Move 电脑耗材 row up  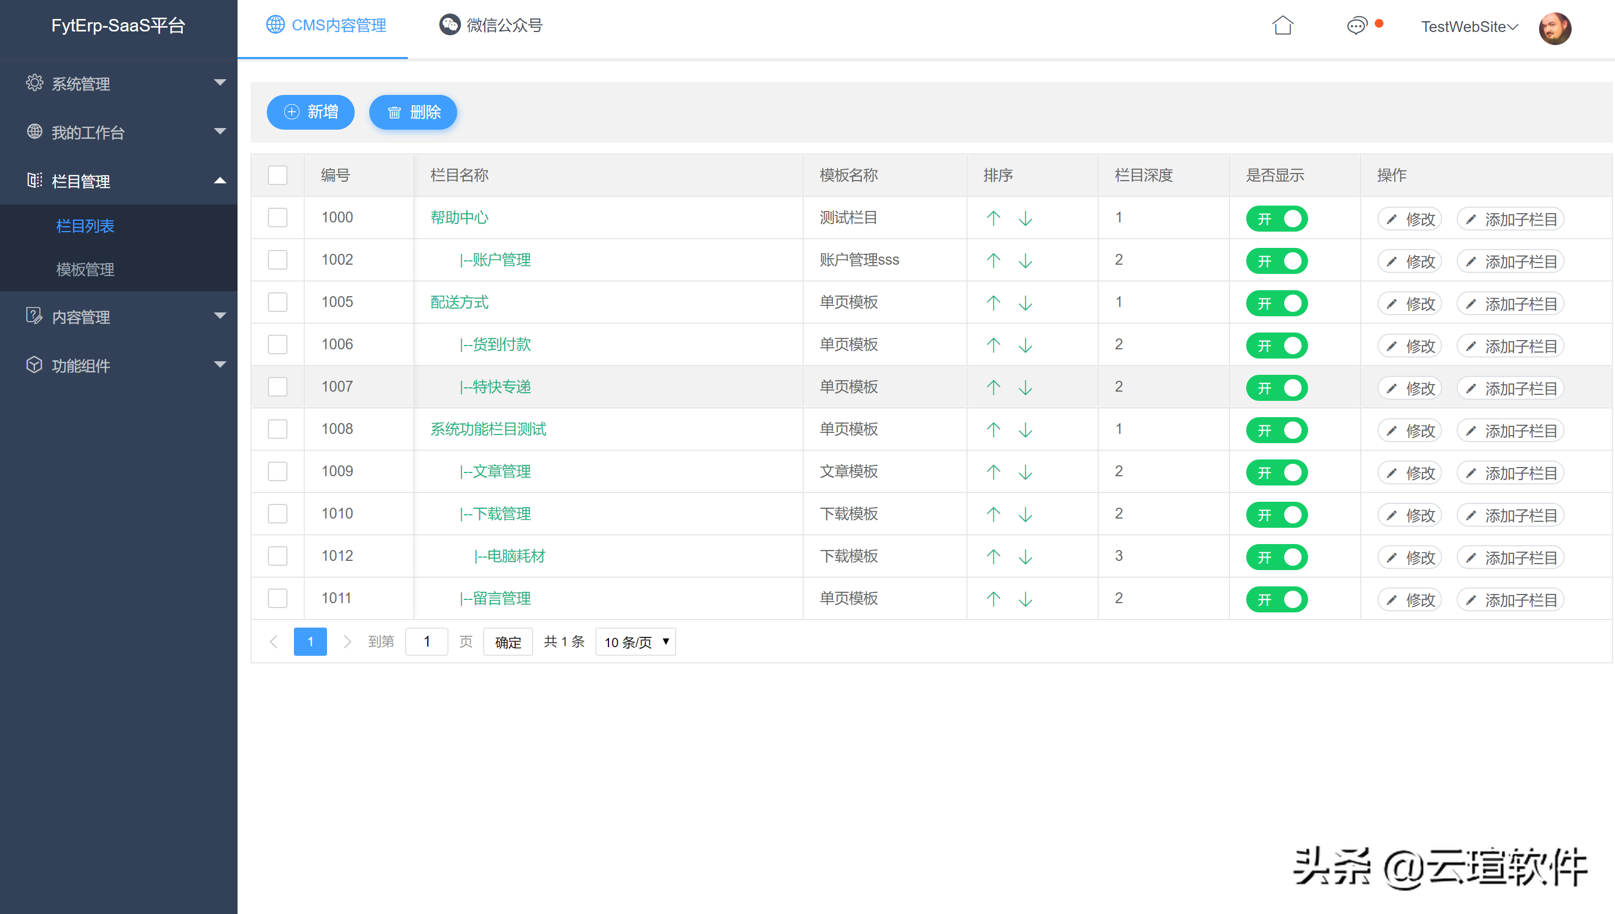point(993,557)
